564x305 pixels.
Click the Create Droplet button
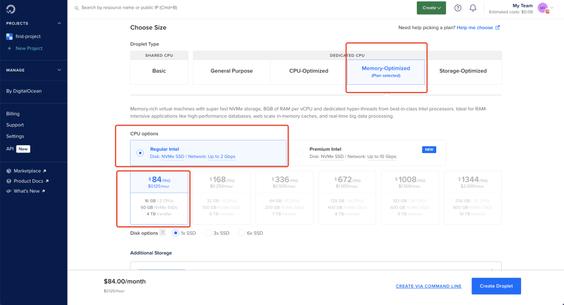[496, 286]
